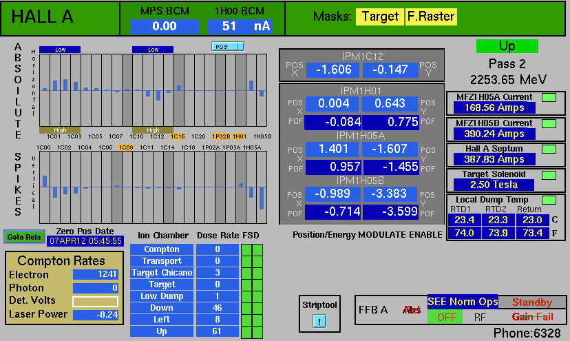Click the IPM1C12 POS Y value -0.147

point(390,70)
